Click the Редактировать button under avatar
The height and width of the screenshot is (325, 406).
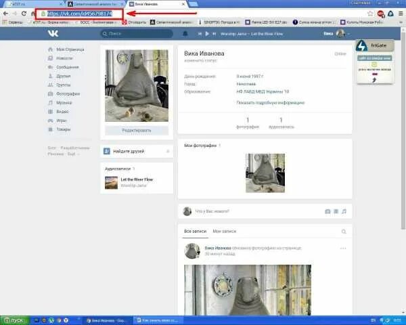point(137,131)
